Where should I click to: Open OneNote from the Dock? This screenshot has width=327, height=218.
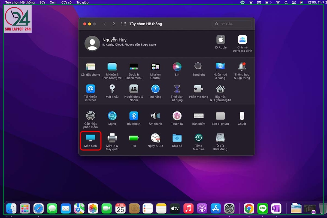[x=276, y=208]
